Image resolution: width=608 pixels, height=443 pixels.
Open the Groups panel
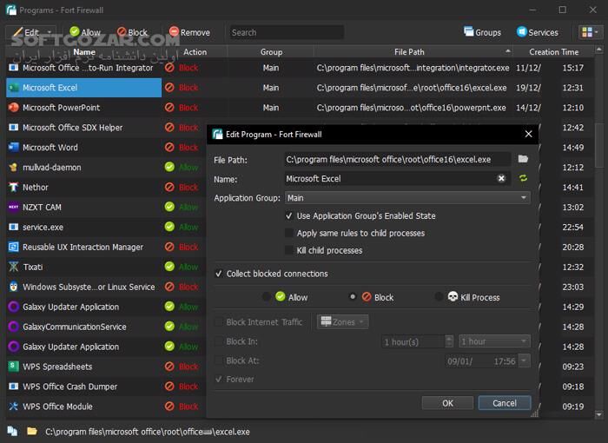[x=482, y=33]
